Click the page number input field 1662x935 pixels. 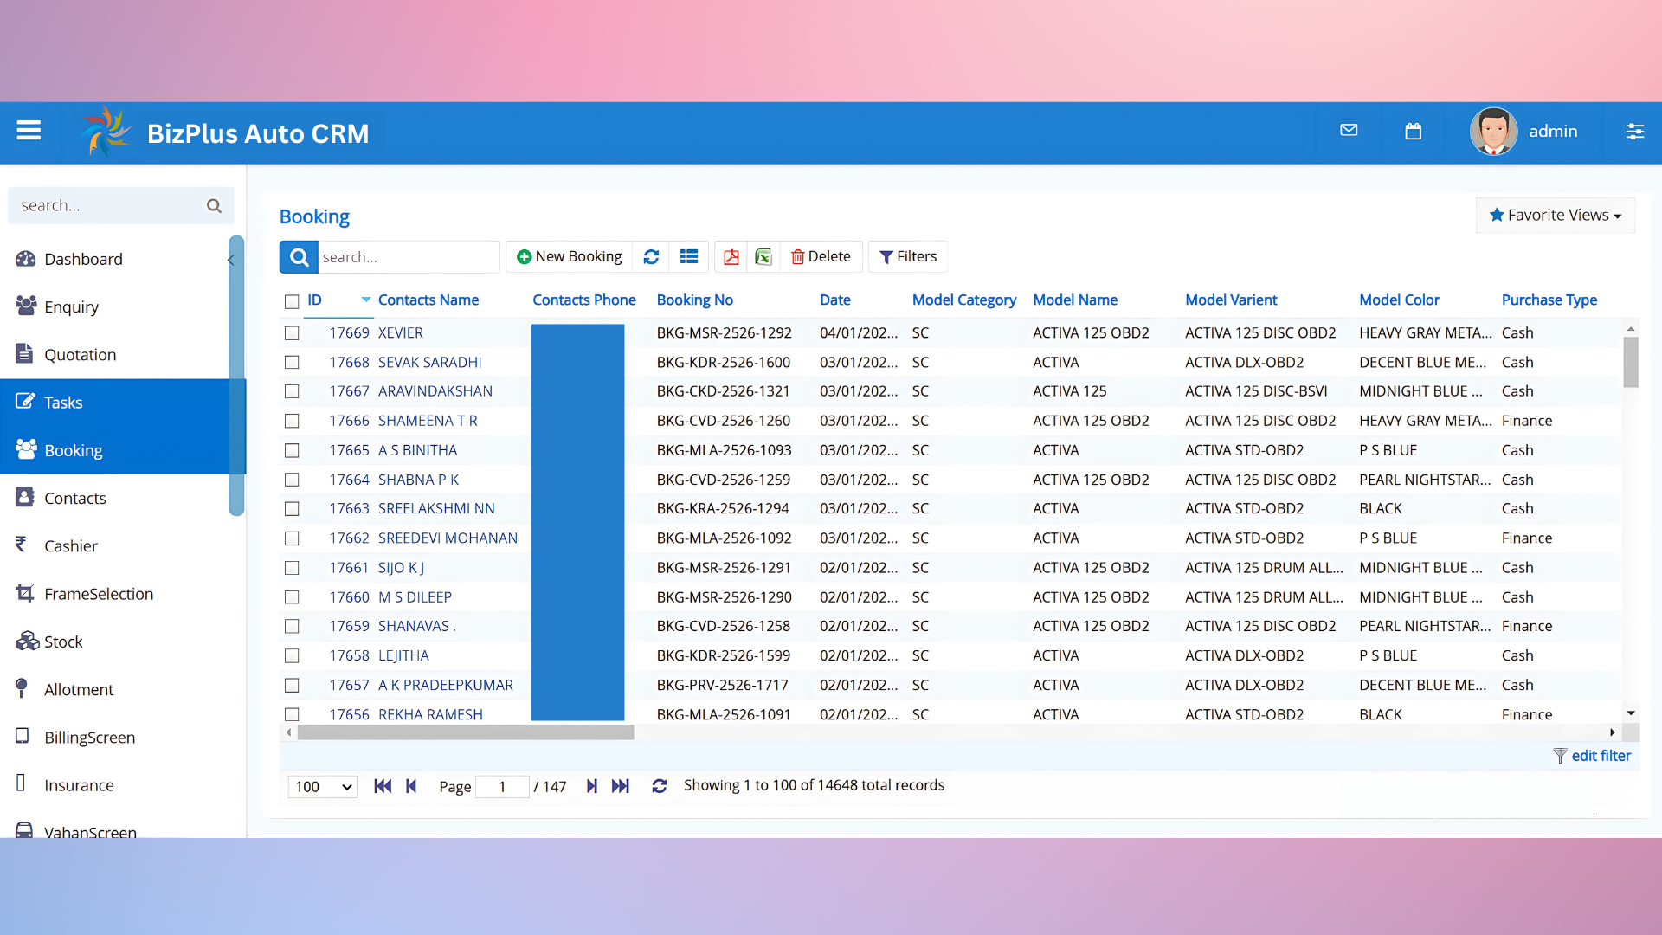click(x=502, y=786)
